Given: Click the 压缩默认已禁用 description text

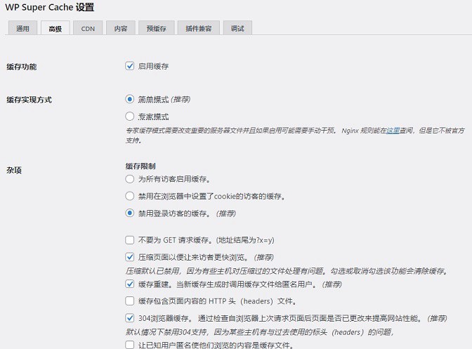Looking at the screenshot, I should point(287,271).
